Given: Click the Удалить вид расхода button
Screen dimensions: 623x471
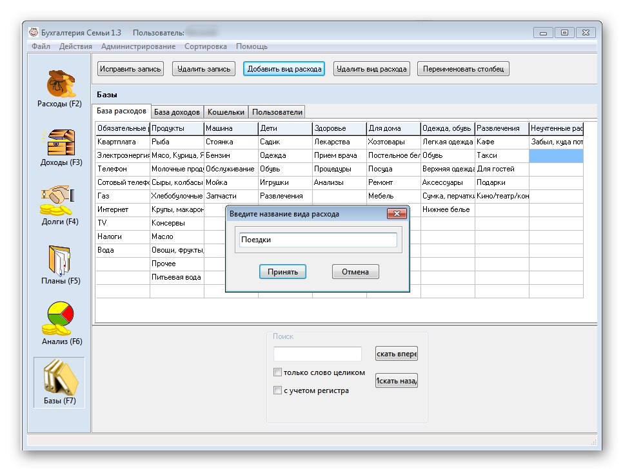Looking at the screenshot, I should tap(371, 69).
